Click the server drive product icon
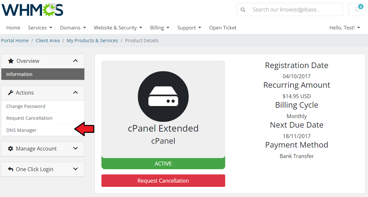The image size is (368, 197). [x=163, y=97]
